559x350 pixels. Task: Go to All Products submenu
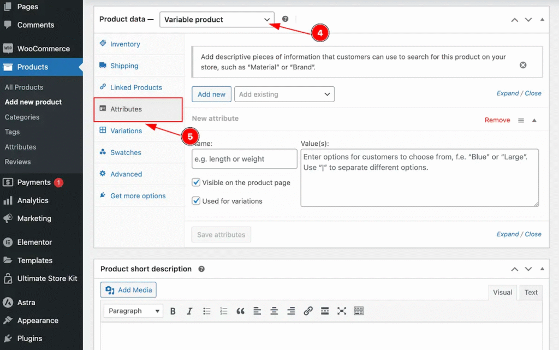tap(24, 87)
